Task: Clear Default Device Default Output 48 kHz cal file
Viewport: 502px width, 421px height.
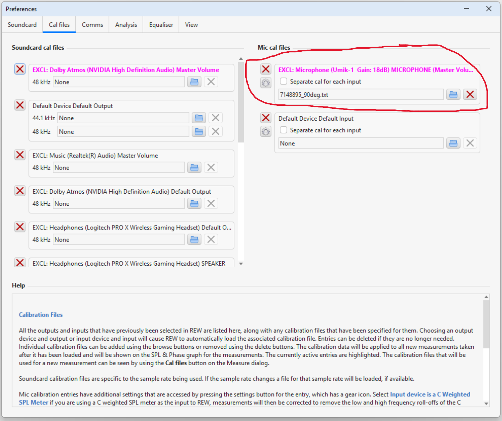Action: [x=216, y=132]
